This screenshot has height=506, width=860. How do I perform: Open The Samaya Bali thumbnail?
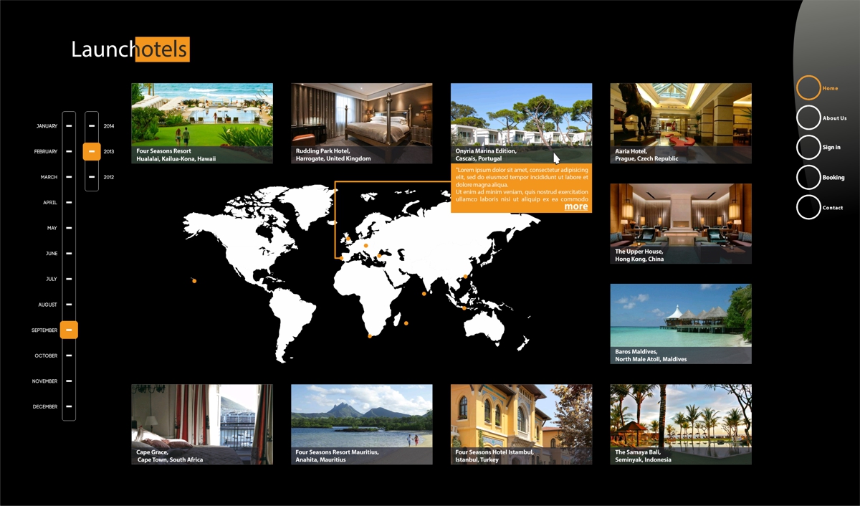click(681, 424)
